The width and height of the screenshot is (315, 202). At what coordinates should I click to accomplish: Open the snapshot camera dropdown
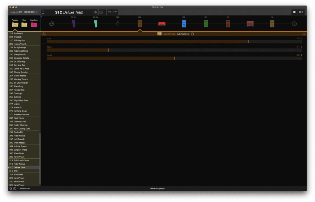point(102,12)
